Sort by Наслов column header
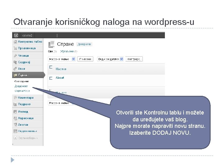224x168 pixels. 61,69
